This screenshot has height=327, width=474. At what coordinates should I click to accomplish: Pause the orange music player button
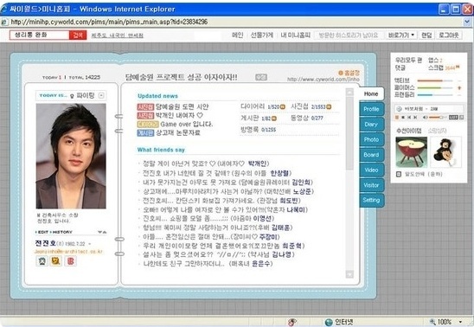[x=397, y=118]
